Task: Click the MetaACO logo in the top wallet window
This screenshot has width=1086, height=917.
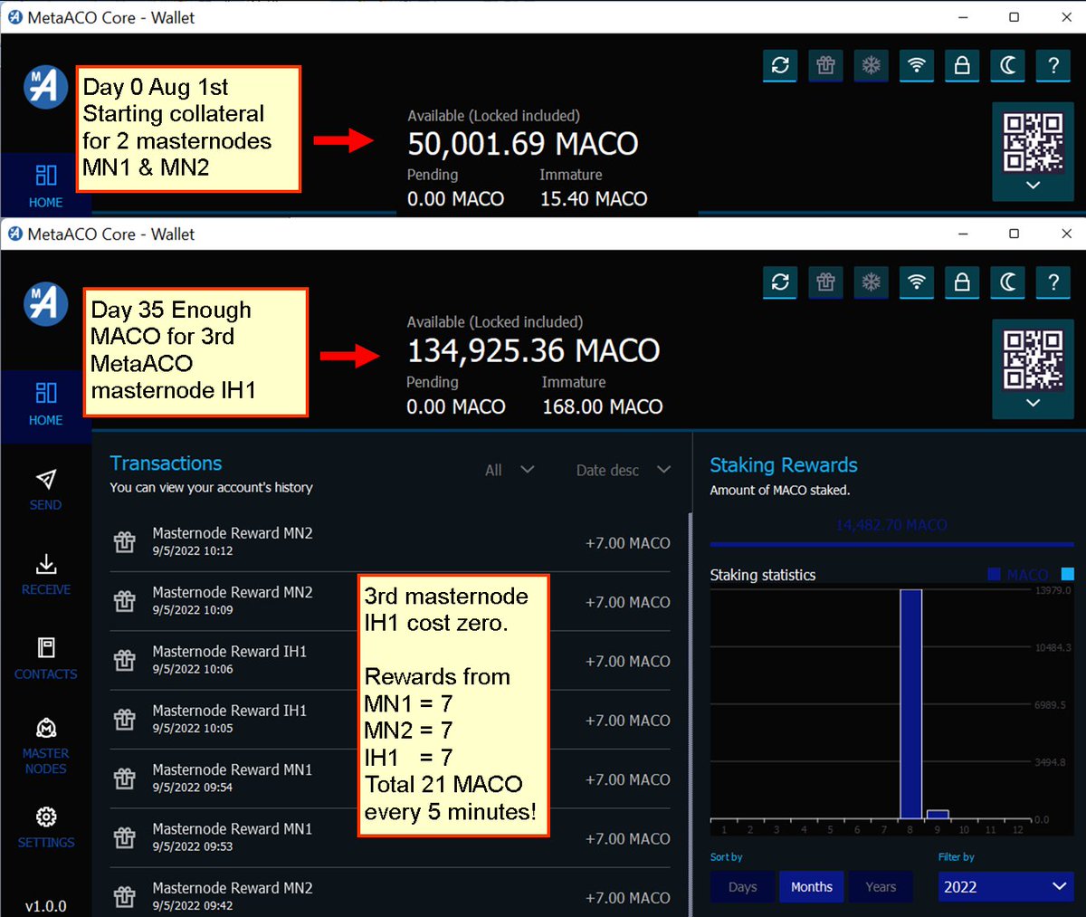Action: click(45, 87)
